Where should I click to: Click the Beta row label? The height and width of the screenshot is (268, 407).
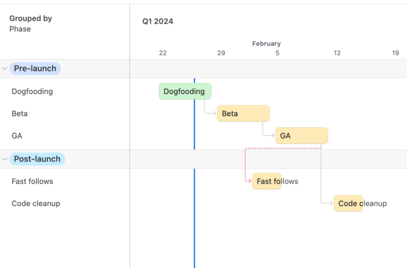tap(19, 113)
